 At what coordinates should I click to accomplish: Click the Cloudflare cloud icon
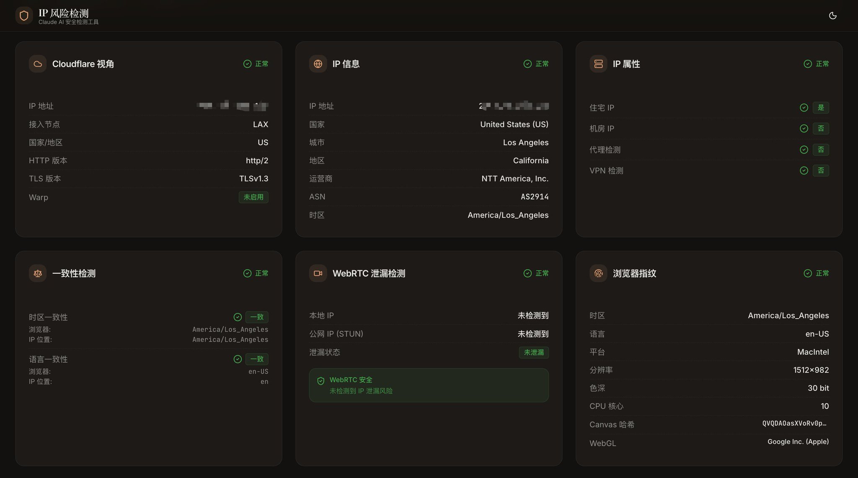point(38,64)
